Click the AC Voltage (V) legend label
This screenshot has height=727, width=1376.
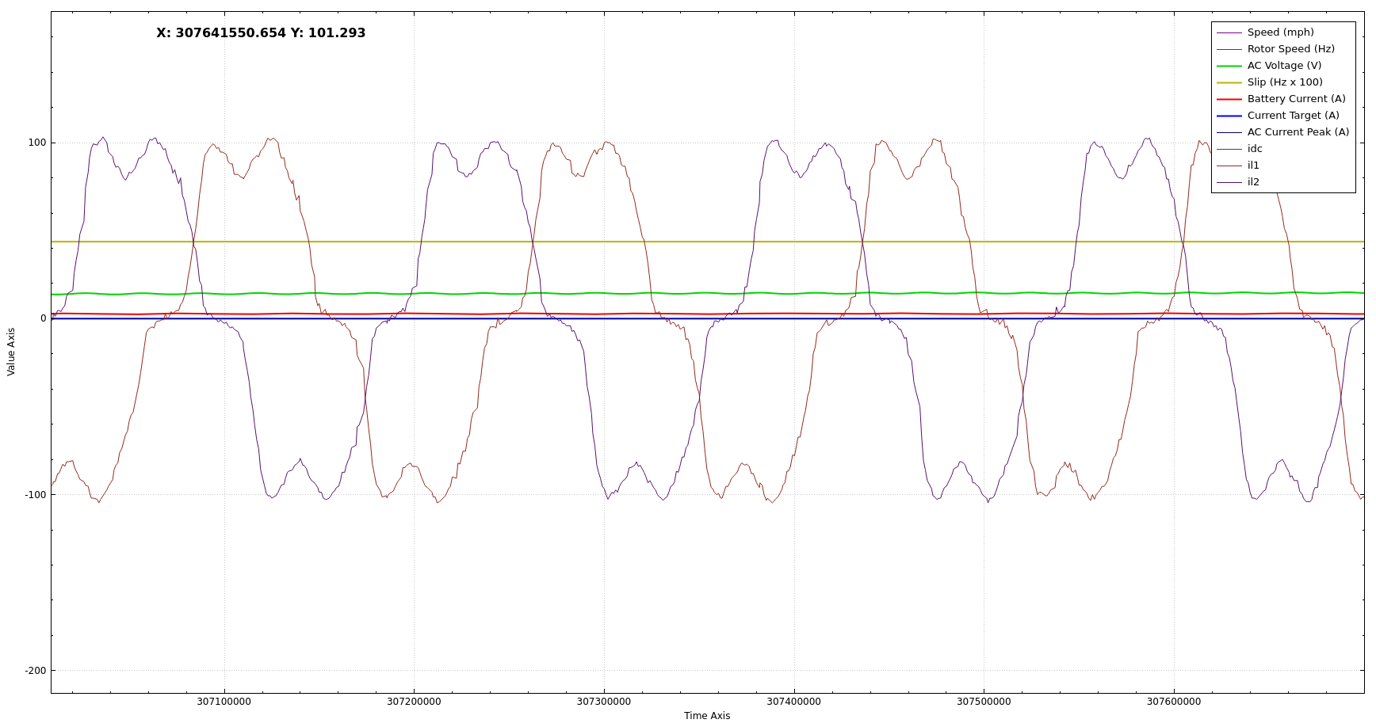pos(1284,66)
